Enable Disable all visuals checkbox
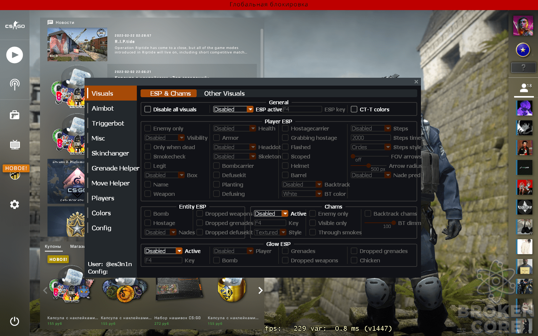Image resolution: width=538 pixels, height=336 pixels. (x=148, y=109)
